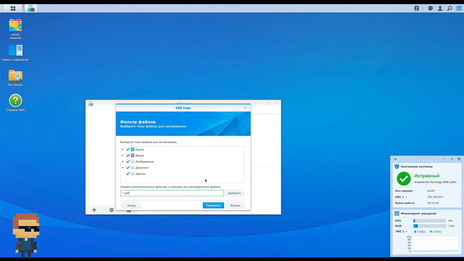Expand the Документ file type tree
This screenshot has height=261, width=464.
(x=123, y=168)
